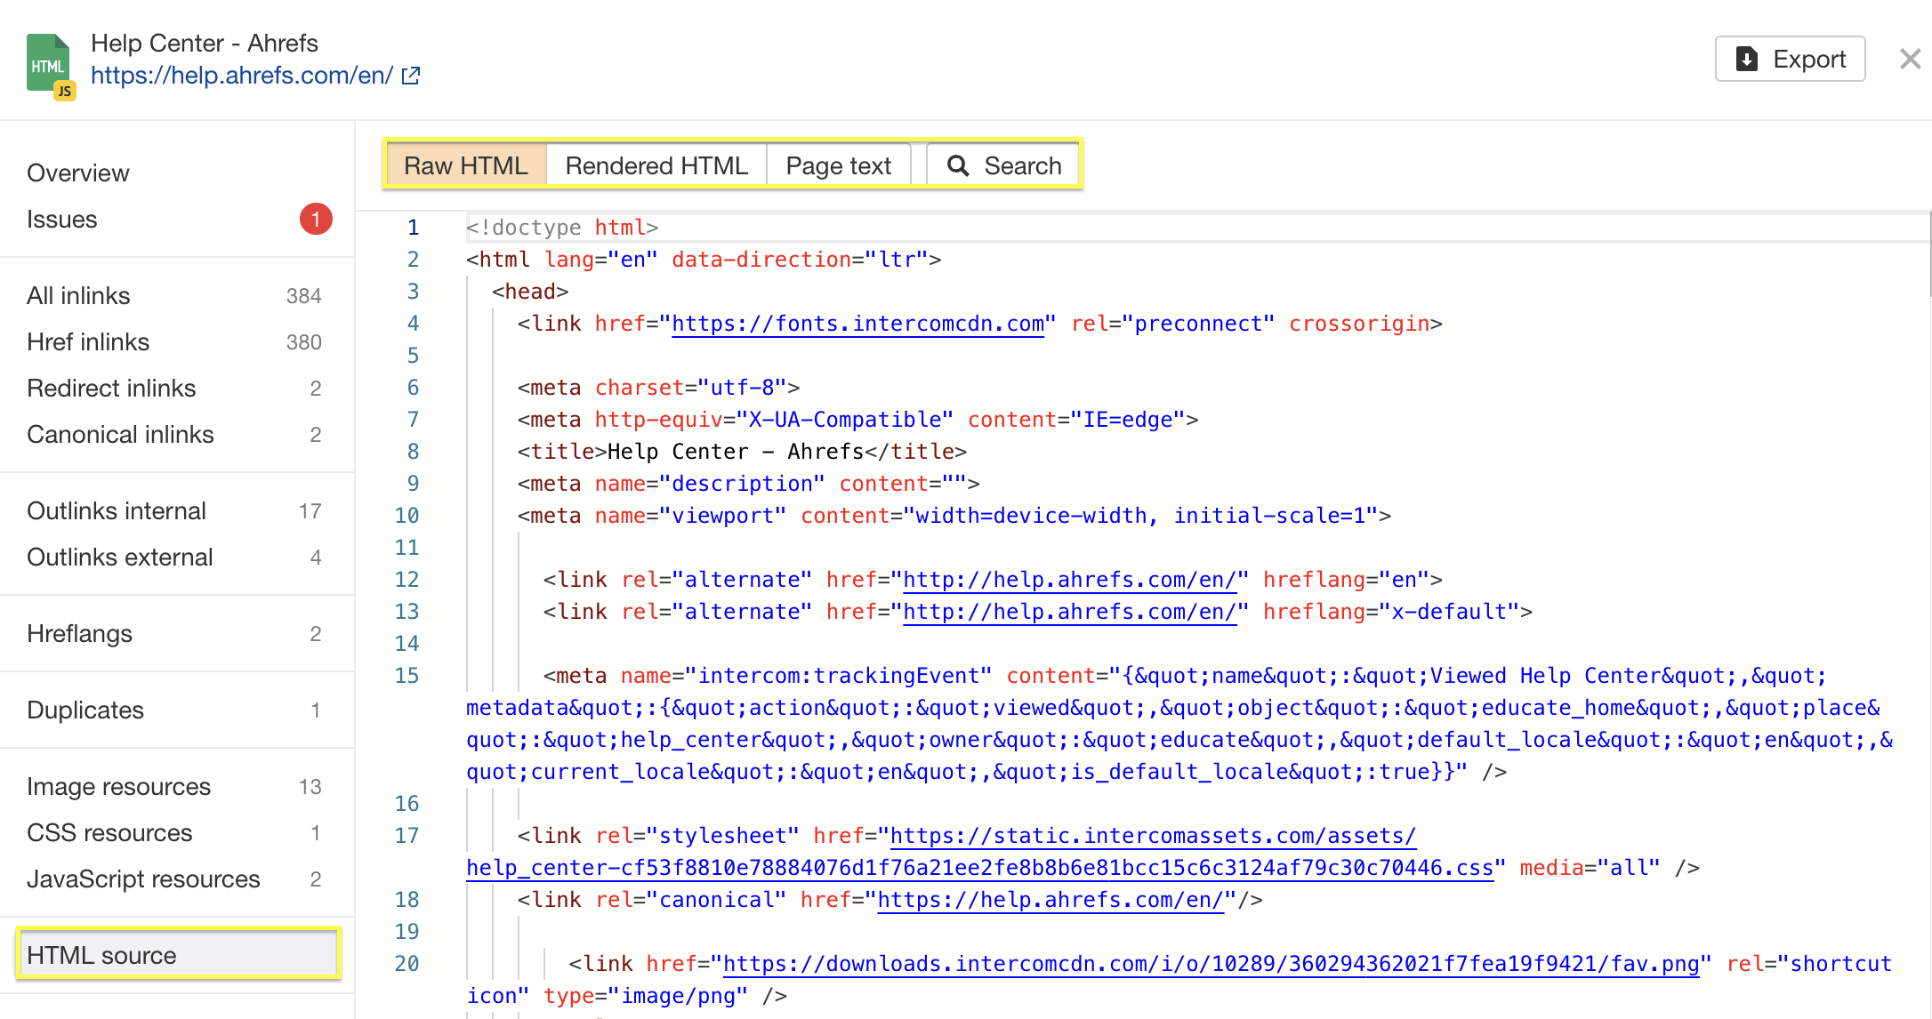The height and width of the screenshot is (1019, 1932).
Task: Click the download icon inside the Export button
Action: tap(1746, 59)
